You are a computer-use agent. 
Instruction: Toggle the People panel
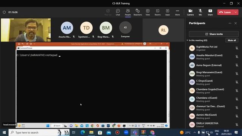tap(128, 12)
